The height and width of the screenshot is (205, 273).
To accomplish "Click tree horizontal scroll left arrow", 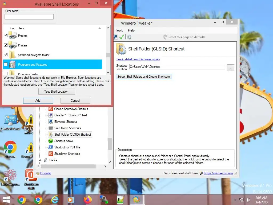I will tap(38, 167).
